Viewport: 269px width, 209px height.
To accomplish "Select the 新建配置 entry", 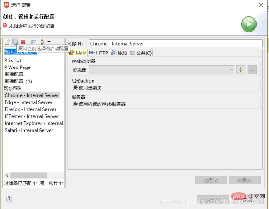I will [14, 74].
